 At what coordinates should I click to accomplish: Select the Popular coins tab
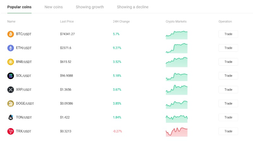(19, 7)
